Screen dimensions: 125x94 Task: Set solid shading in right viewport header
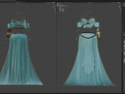coord(118,3)
